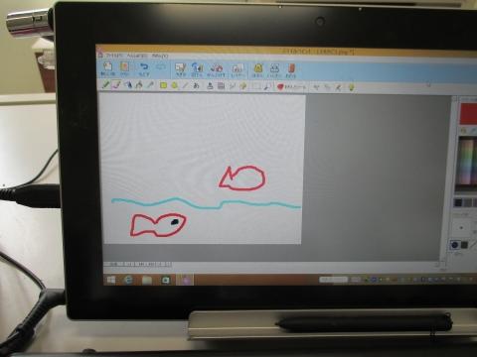
Task: Select the square brush tip shape
Action: [x=464, y=245]
